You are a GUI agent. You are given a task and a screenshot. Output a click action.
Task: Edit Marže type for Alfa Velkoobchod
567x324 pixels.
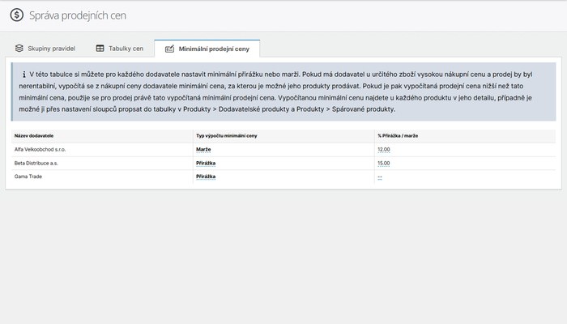203,149
